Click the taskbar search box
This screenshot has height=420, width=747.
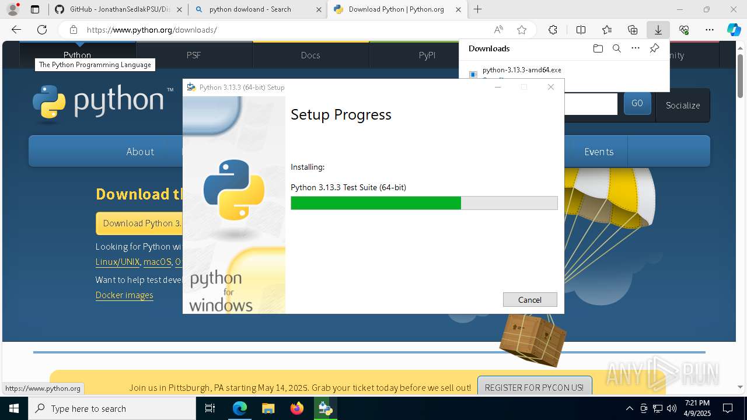pyautogui.click(x=112, y=408)
